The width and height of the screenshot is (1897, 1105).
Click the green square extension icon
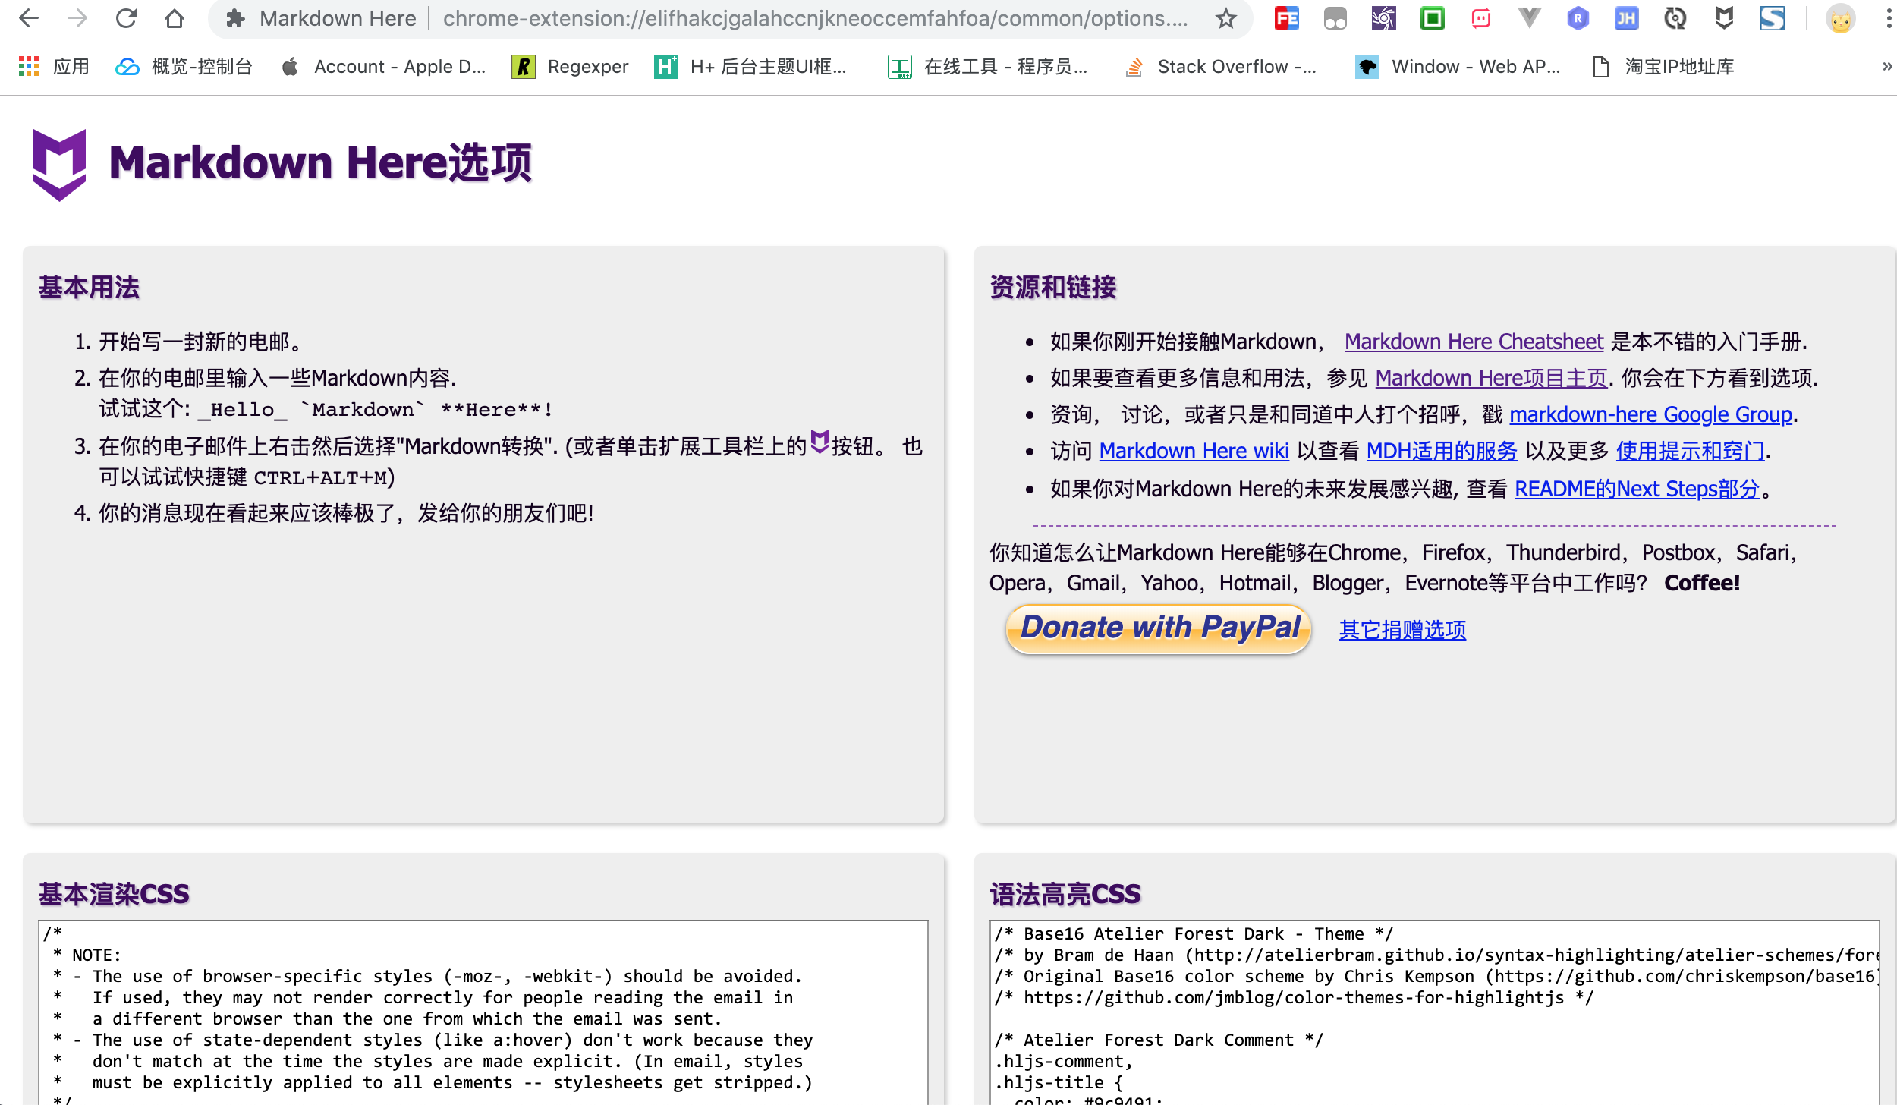pos(1432,18)
